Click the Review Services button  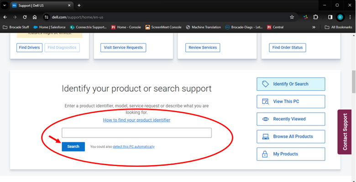[x=203, y=47]
